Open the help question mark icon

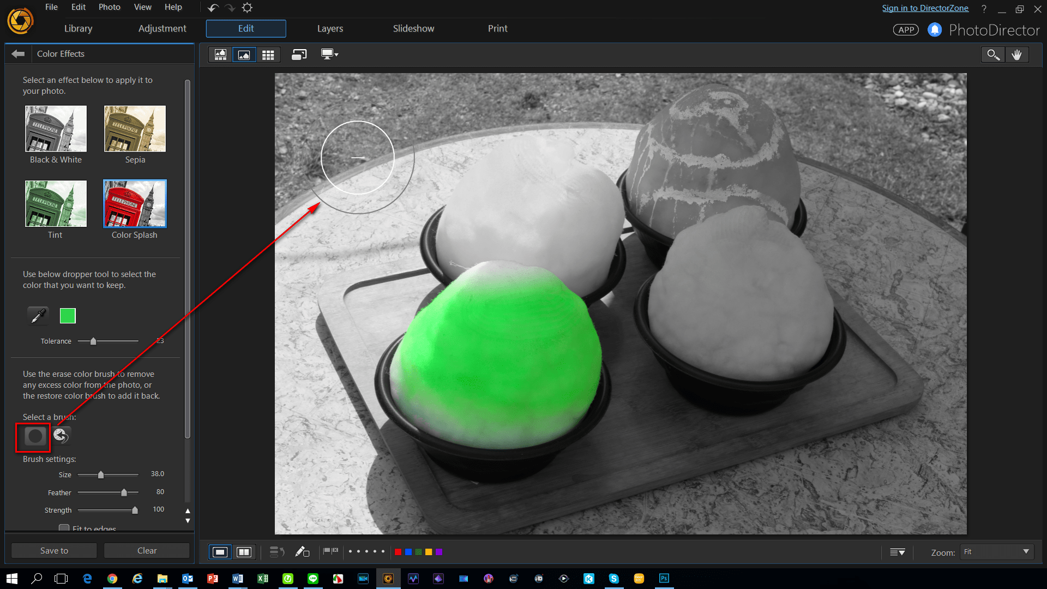pos(984,9)
